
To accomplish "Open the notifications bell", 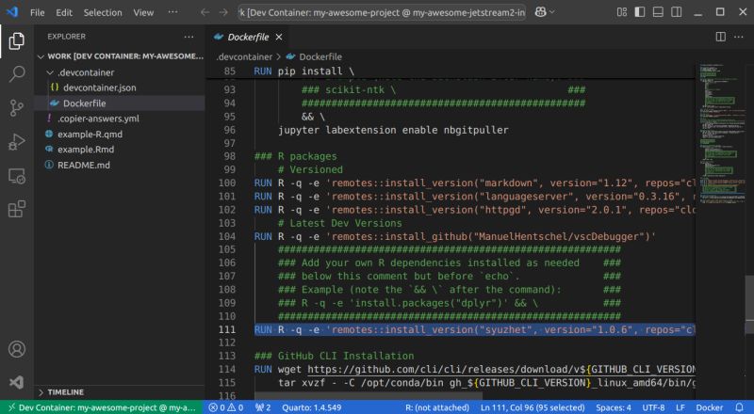I will coord(740,407).
